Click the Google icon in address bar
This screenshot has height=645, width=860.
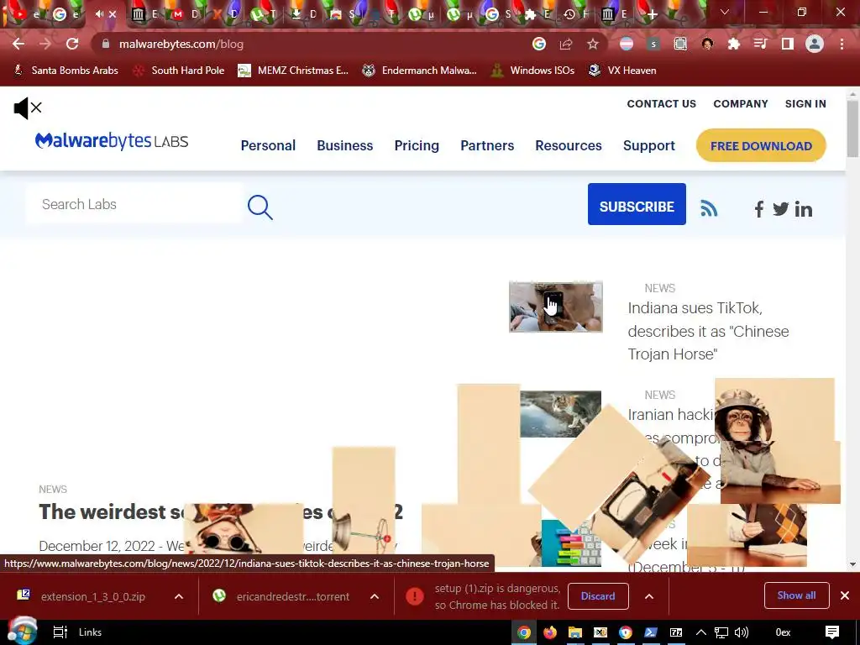click(x=539, y=44)
